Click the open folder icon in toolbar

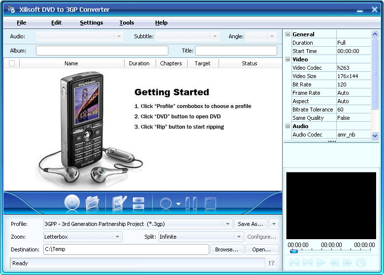(x=93, y=202)
